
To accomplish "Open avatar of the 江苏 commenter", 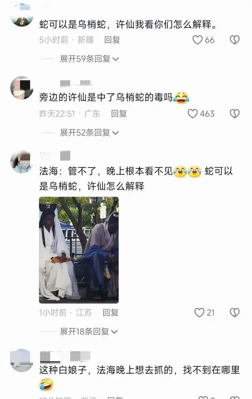I will [22, 161].
